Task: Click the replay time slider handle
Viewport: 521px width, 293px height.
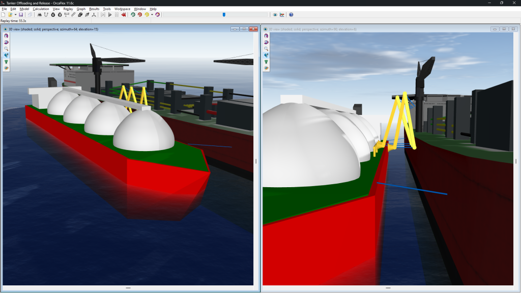Action: click(x=224, y=15)
